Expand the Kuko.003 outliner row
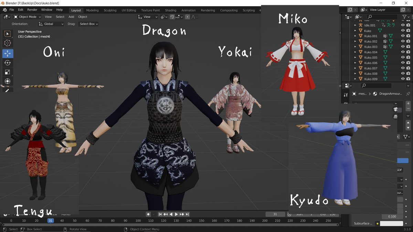The height and width of the screenshot is (232, 413). pos(356,47)
